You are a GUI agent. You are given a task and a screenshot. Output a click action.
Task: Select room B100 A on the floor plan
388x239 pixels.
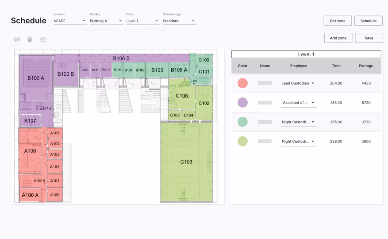tap(36, 78)
